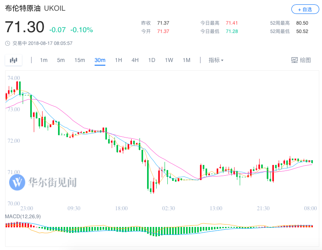Click the candlestick chart type icon
The image size is (322, 250).
14,60
